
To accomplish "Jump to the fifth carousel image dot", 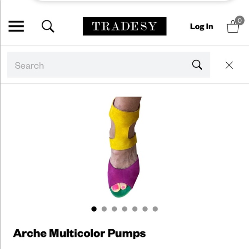I will point(135,209).
